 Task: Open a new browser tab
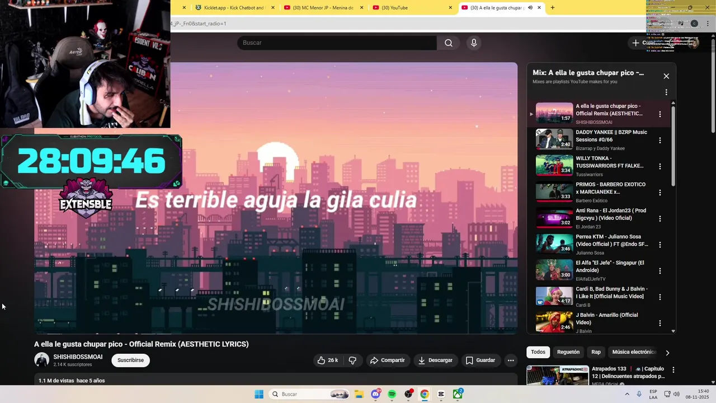pyautogui.click(x=553, y=8)
